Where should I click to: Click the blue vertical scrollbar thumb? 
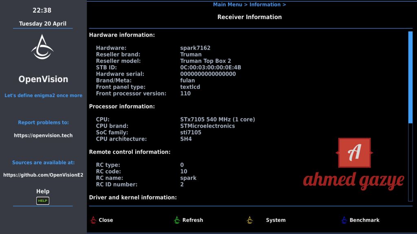[410, 77]
